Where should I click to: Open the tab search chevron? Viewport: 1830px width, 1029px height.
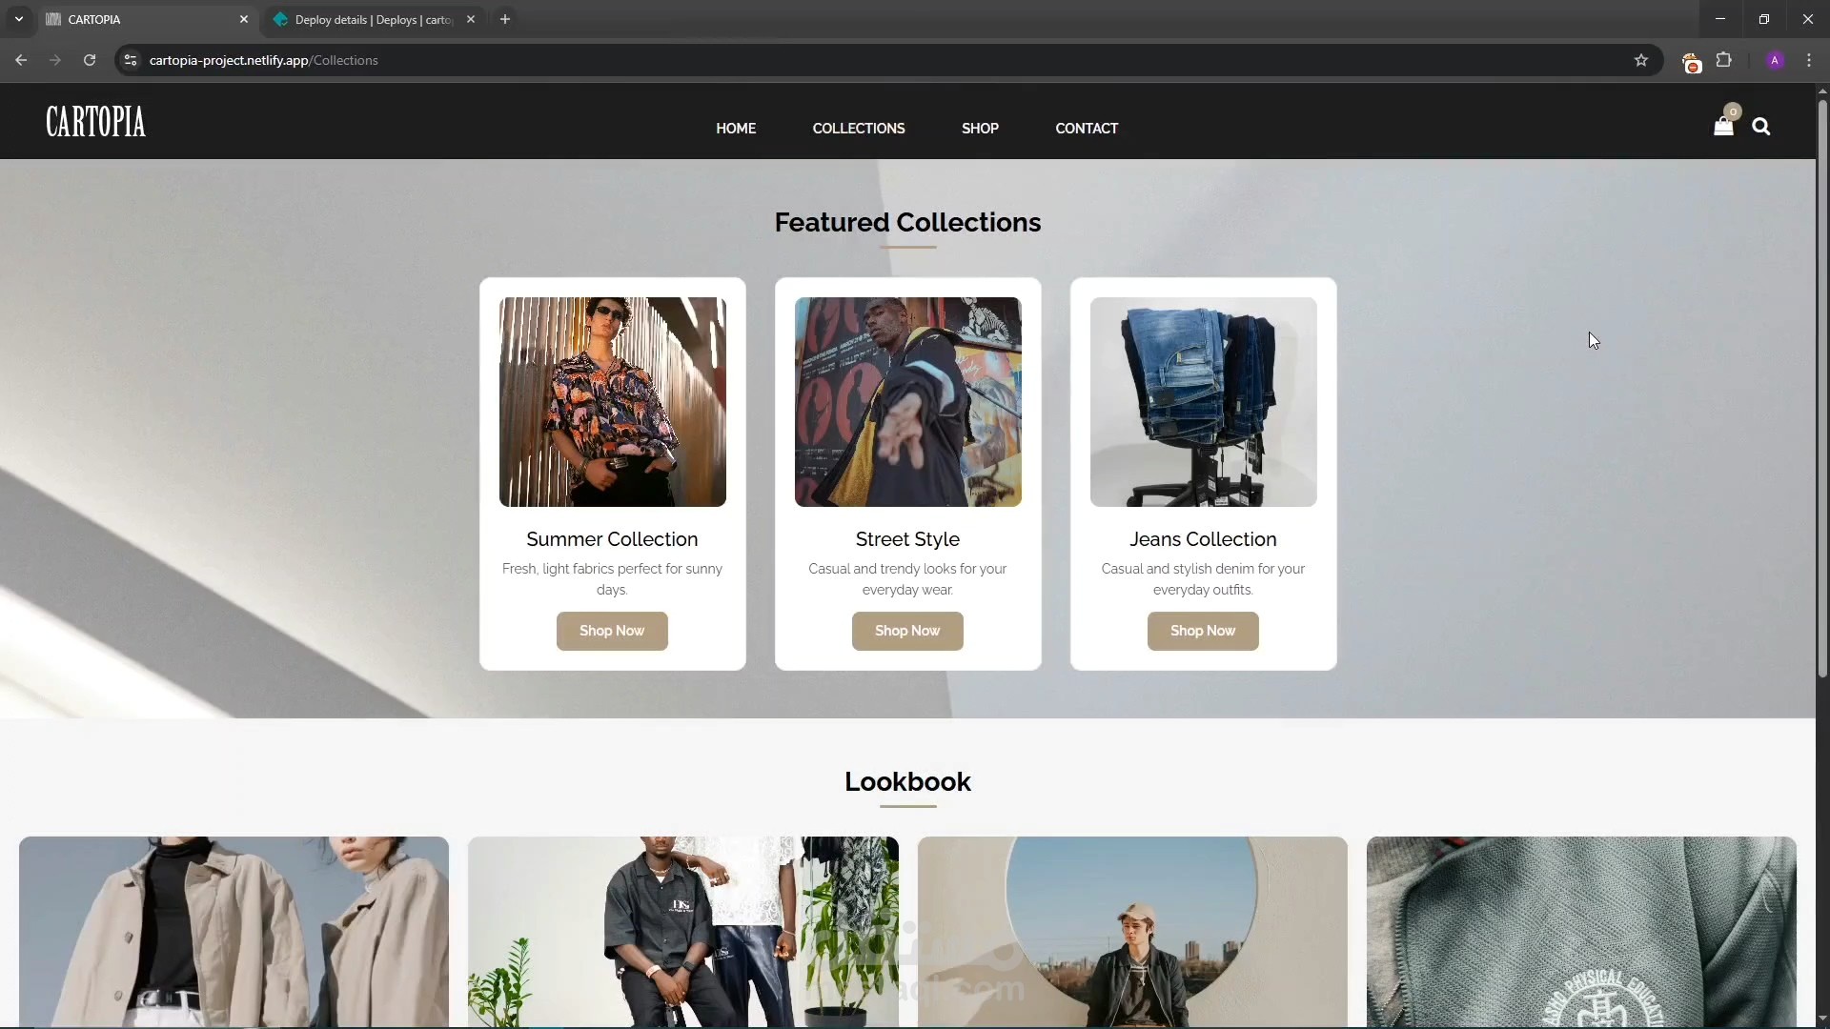18,19
